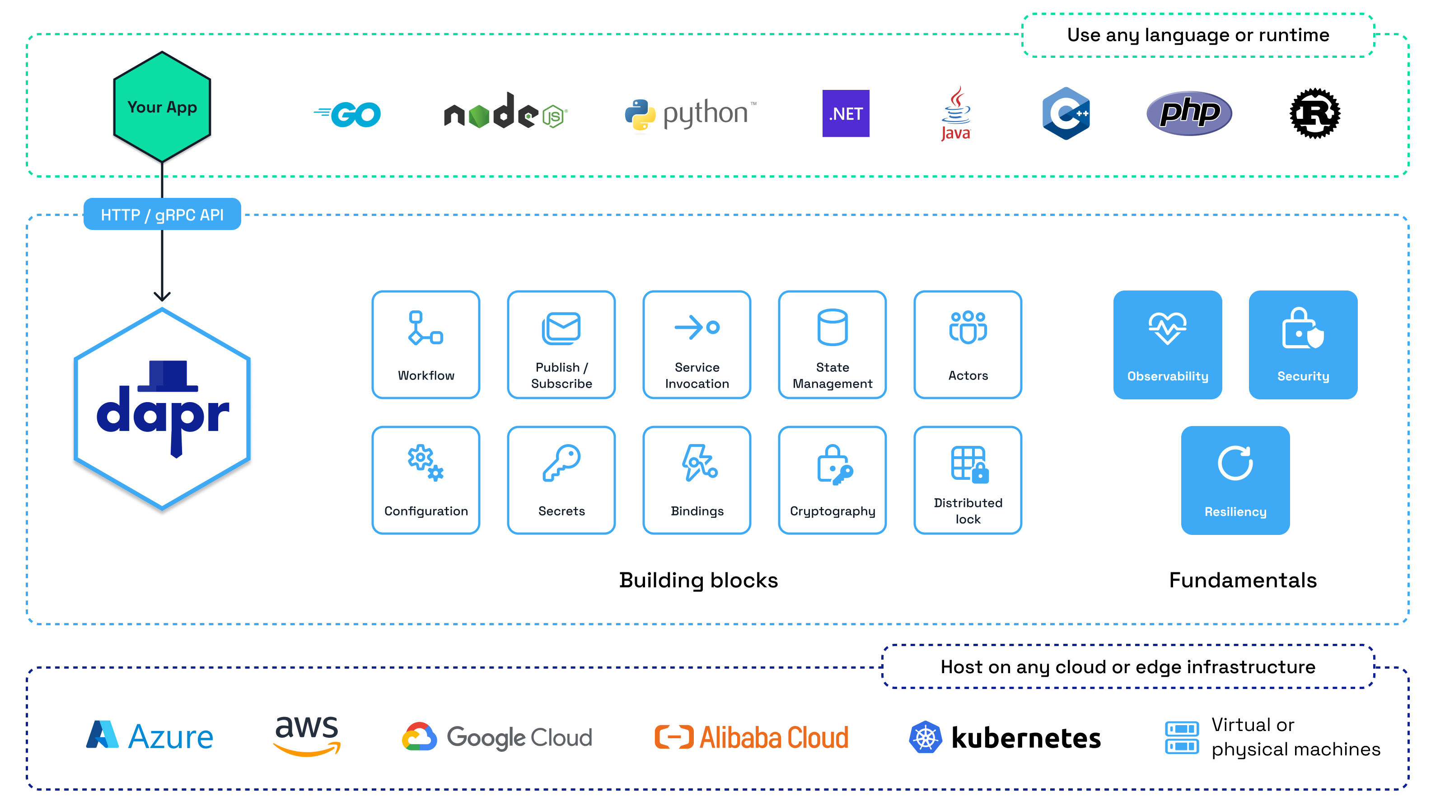Click the Workflow building block icon

point(426,328)
